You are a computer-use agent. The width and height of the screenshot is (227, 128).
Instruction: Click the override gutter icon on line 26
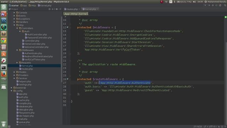click(x=67, y=79)
